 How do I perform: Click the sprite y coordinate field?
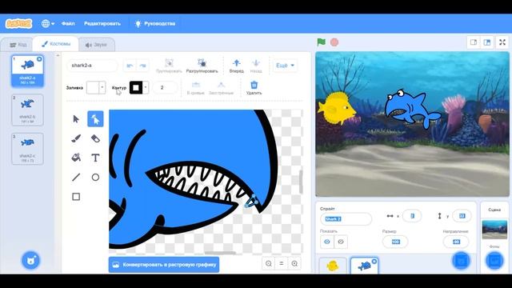[462, 216]
